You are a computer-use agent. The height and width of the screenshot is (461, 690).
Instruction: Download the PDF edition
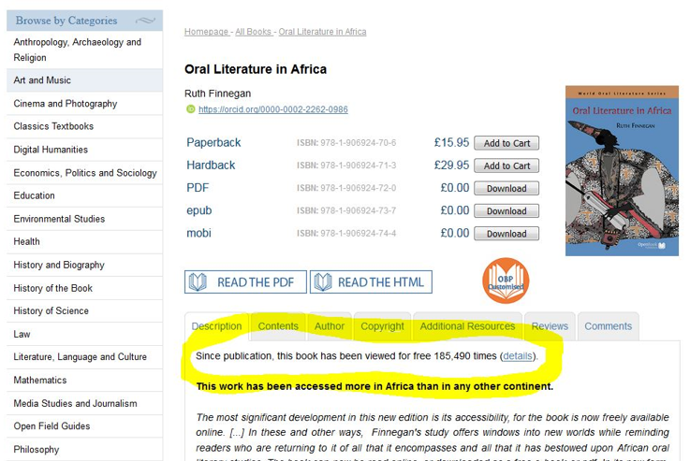[506, 189]
